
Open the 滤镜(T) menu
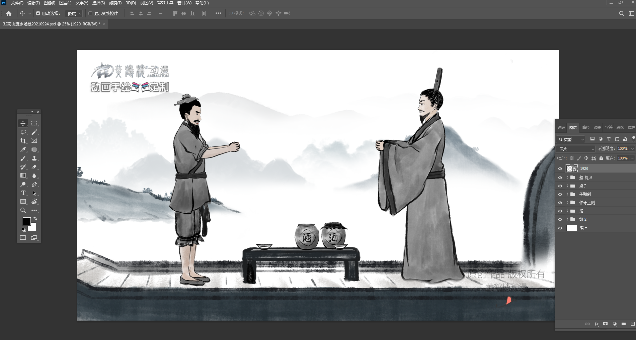point(115,3)
